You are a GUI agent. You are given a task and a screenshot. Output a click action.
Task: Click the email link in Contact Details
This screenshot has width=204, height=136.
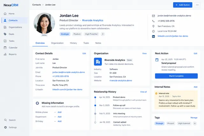click(x=69, y=72)
